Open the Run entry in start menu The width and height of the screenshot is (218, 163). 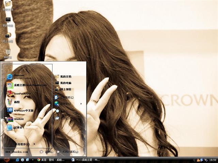[x=62, y=118]
